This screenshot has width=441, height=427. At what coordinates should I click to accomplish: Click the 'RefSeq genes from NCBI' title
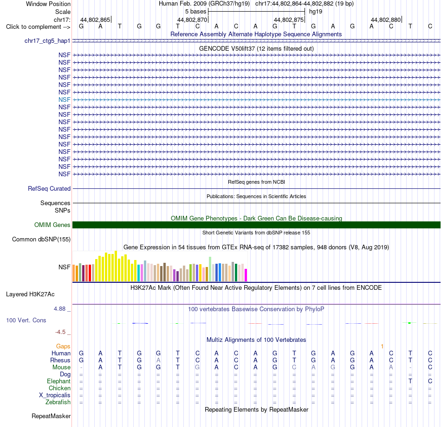pos(256,182)
